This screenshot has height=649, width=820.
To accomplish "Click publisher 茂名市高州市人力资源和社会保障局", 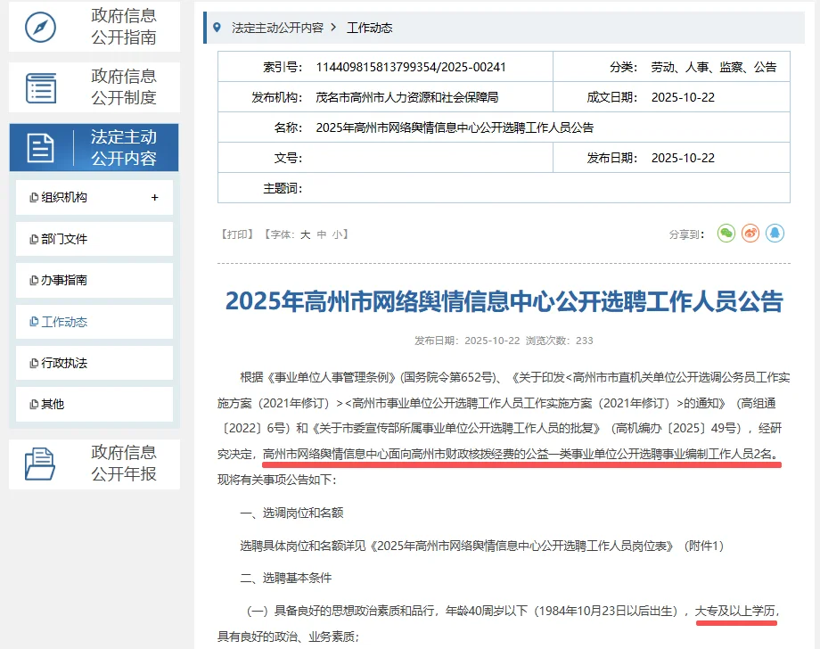I will (406, 97).
